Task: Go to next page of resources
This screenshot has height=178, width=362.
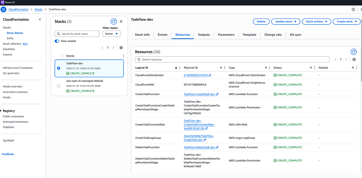Action: pyautogui.click(x=346, y=60)
